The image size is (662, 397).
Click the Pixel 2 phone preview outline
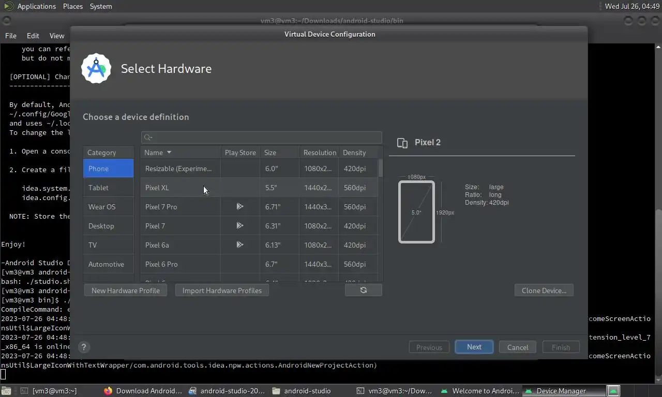[416, 212]
